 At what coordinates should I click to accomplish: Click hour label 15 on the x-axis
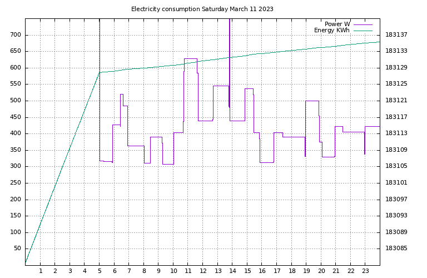point(247,271)
